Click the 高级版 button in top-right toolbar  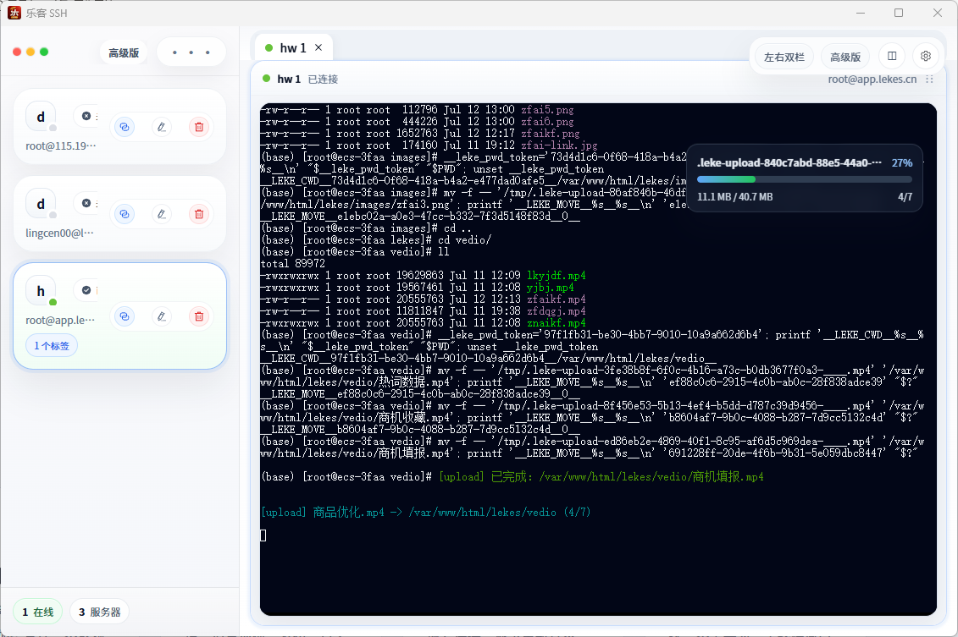coord(845,57)
